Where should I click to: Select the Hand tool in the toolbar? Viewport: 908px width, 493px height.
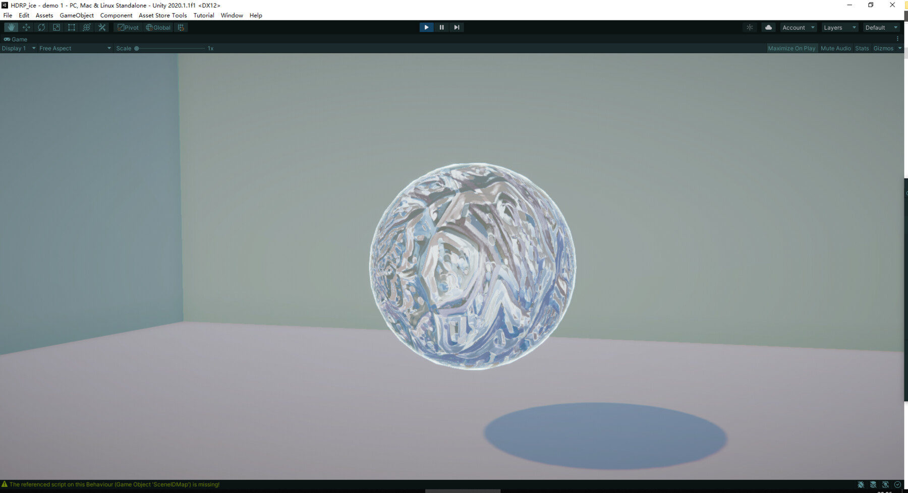[11, 27]
